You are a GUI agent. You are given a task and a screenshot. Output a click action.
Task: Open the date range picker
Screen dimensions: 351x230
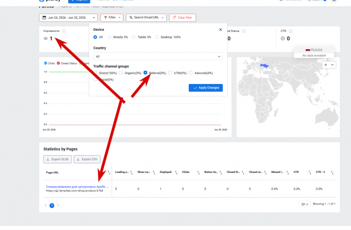[68, 18]
